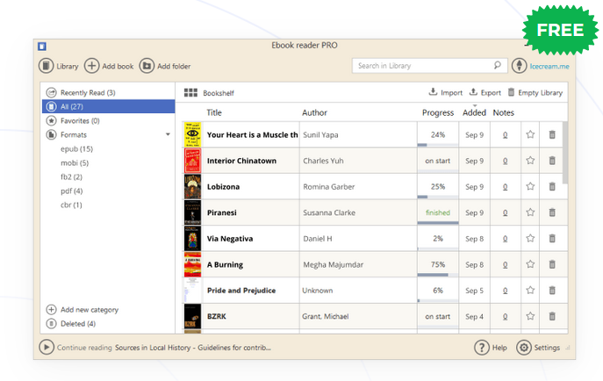Click the Add book plus icon

coord(91,66)
